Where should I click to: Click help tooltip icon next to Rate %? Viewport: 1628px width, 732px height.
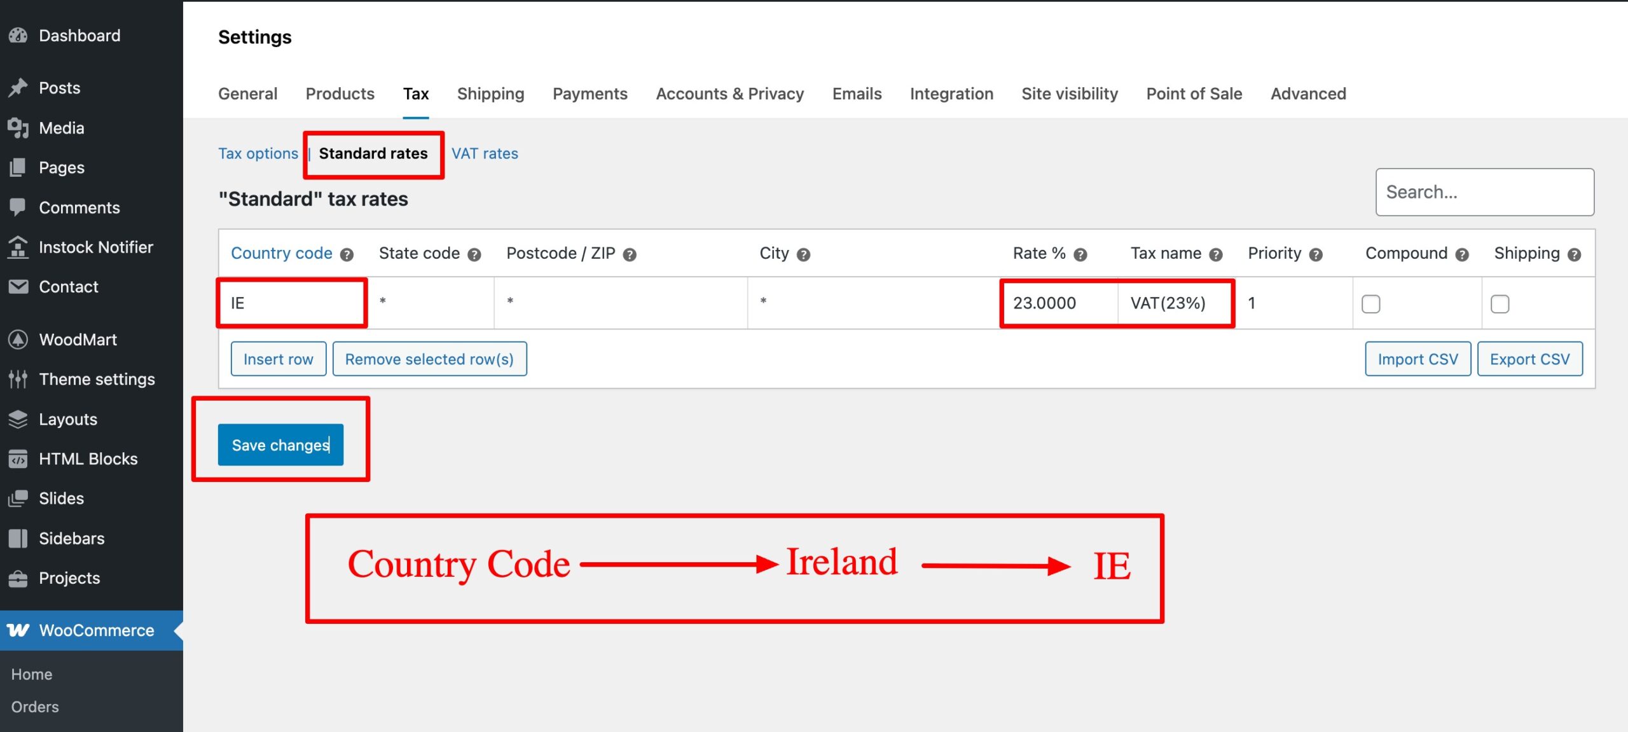[1080, 254]
